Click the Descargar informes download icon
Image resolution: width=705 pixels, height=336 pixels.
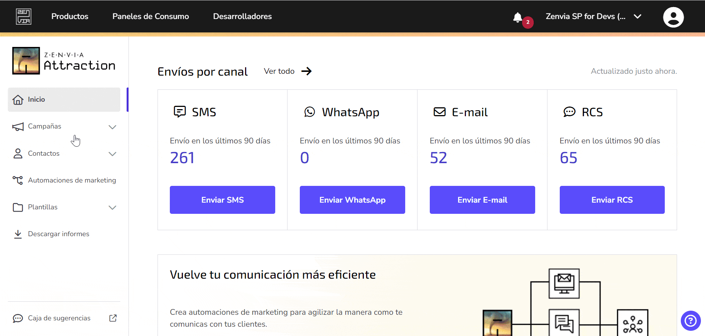click(x=18, y=234)
